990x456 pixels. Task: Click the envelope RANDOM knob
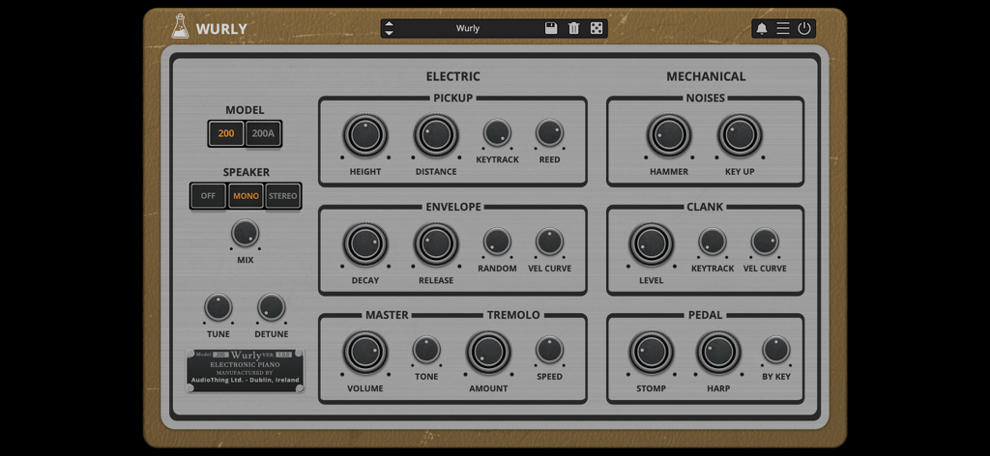pyautogui.click(x=497, y=242)
